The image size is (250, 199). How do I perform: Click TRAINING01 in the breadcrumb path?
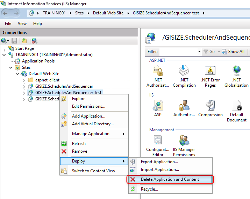[54, 13]
